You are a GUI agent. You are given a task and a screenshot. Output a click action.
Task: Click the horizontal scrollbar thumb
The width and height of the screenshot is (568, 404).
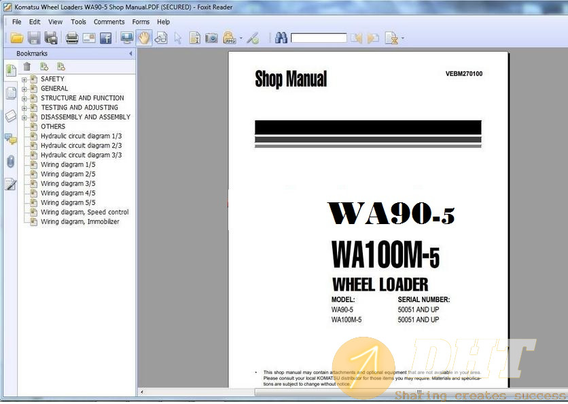pyautogui.click(x=411, y=392)
